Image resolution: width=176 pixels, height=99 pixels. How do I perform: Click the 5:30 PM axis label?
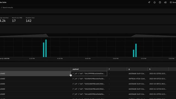pyautogui.click(x=171, y=59)
